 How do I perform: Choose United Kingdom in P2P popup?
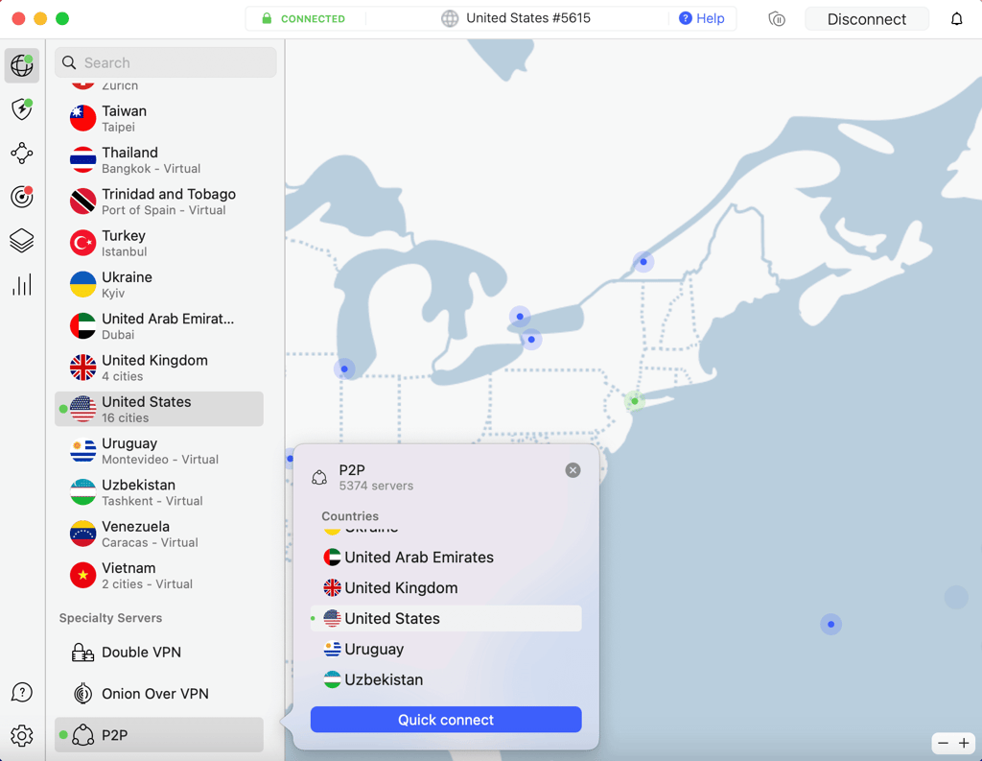coord(446,588)
